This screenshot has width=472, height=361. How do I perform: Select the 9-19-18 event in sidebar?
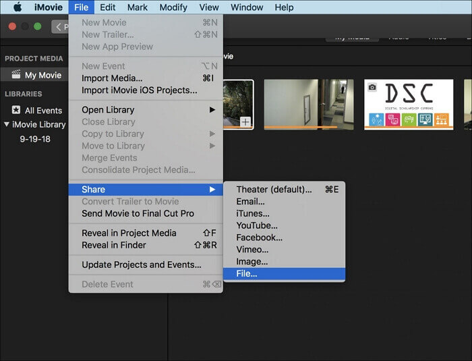[35, 139]
